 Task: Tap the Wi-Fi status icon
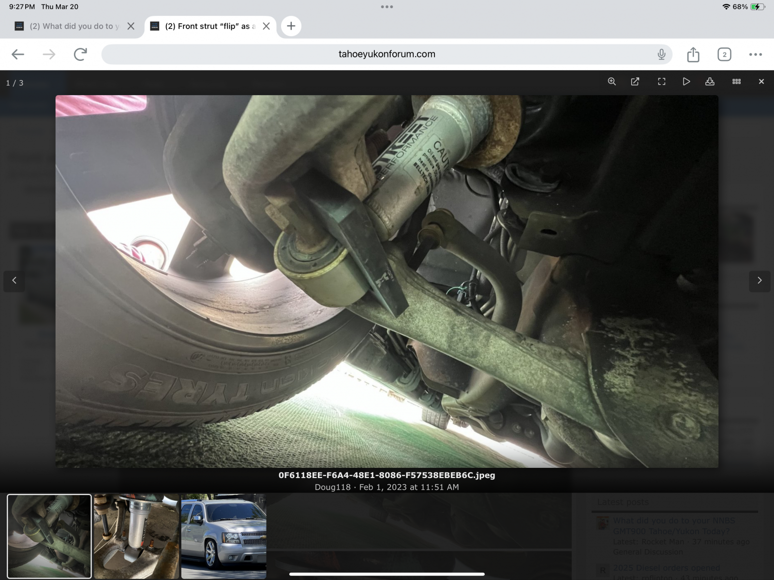point(726,7)
